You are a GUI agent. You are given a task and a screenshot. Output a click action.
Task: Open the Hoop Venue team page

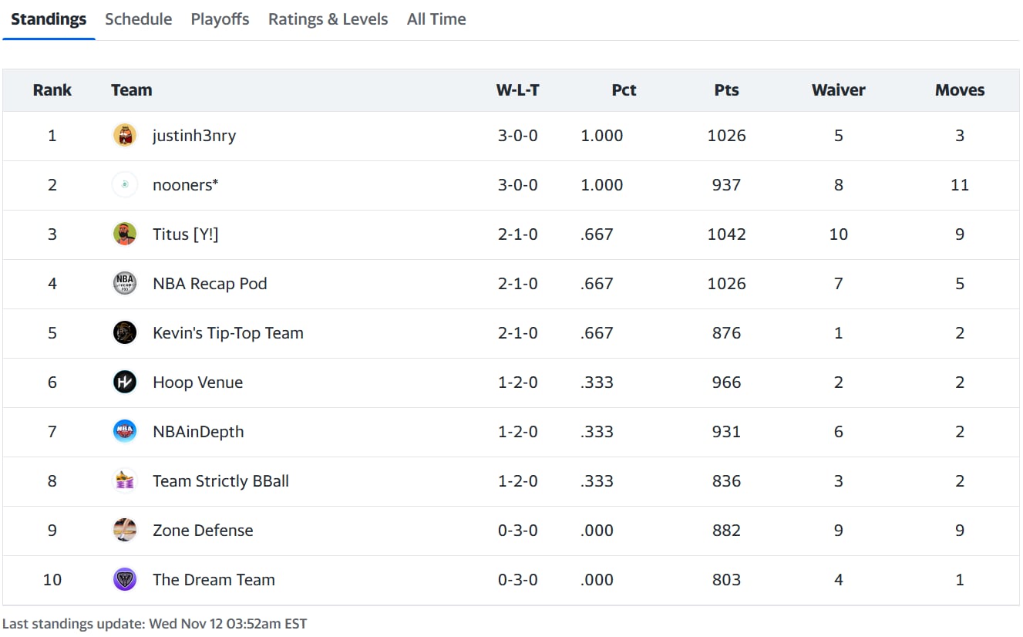(x=198, y=383)
